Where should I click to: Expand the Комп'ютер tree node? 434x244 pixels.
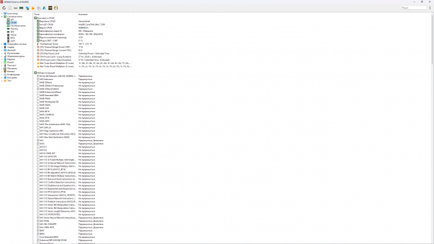pyautogui.click(x=2, y=13)
